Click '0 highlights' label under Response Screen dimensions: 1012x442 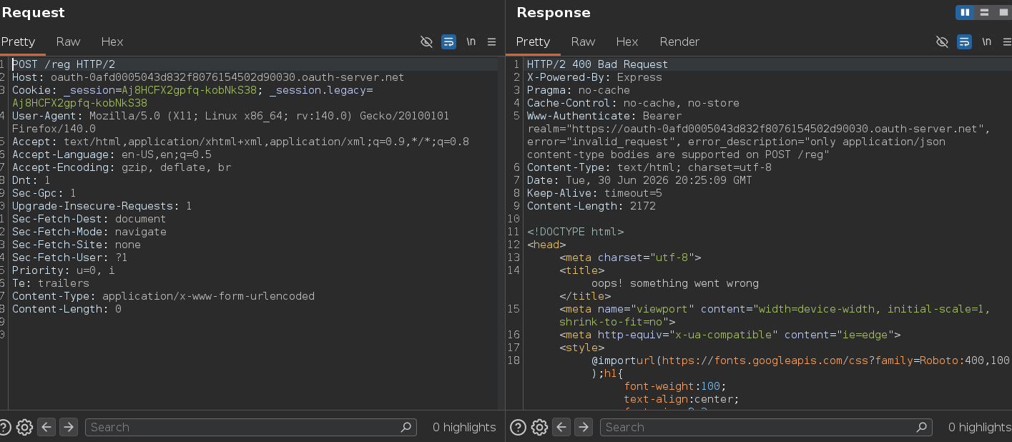(980, 427)
